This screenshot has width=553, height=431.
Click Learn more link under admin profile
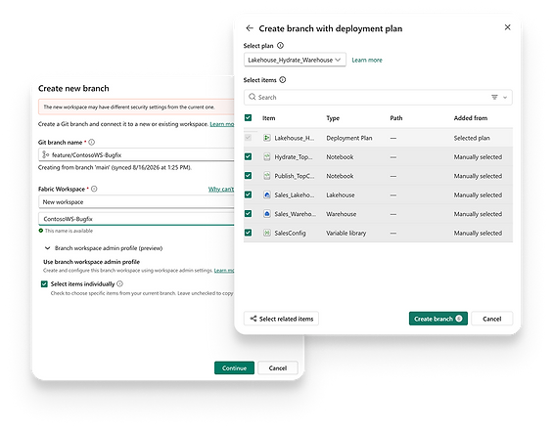pyautogui.click(x=224, y=271)
